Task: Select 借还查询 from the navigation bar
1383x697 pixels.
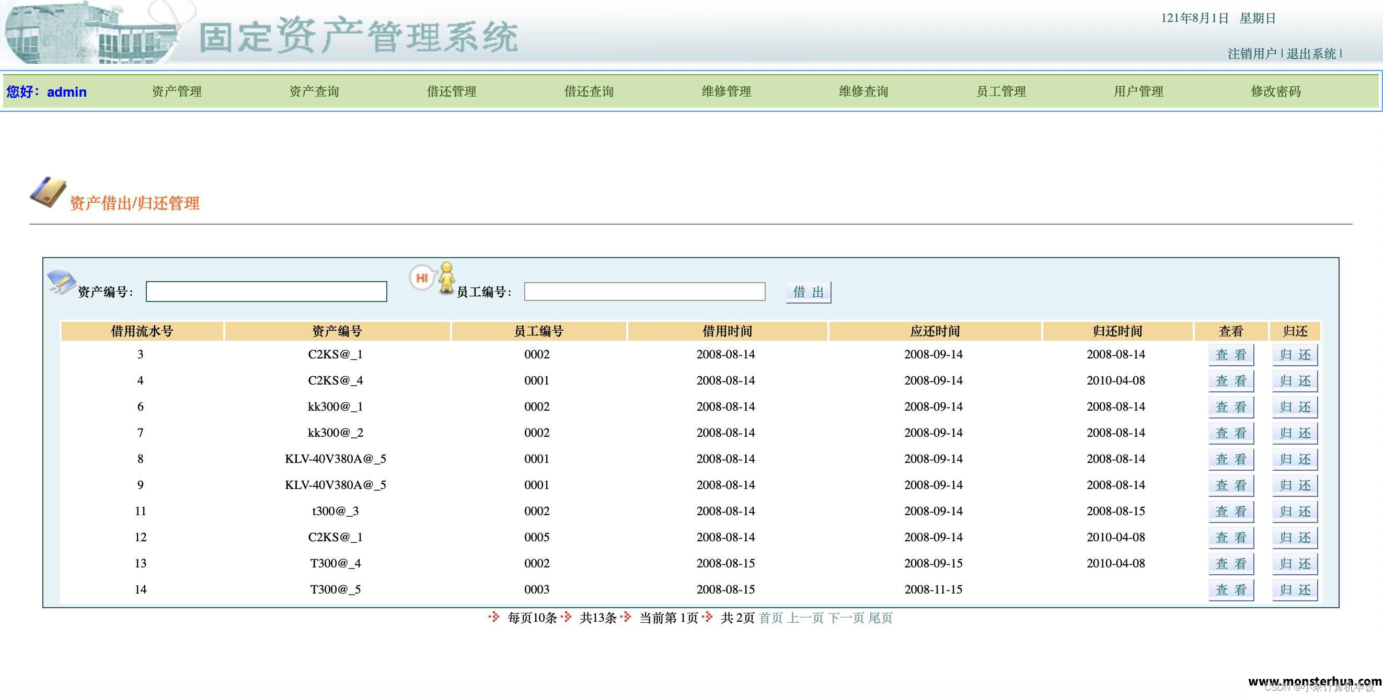Action: (x=589, y=91)
